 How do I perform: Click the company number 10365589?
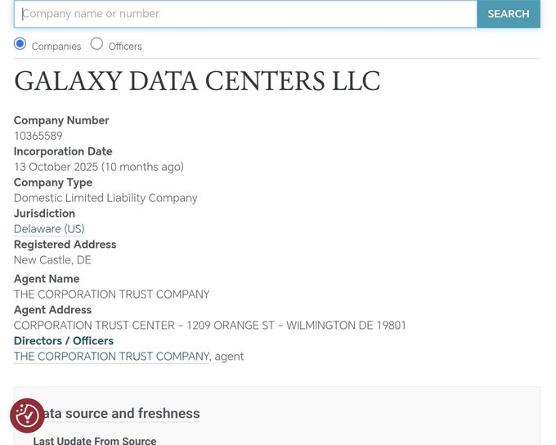38,136
